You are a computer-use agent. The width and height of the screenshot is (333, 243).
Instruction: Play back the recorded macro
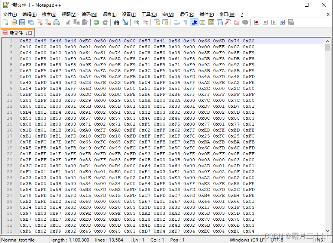[274, 22]
